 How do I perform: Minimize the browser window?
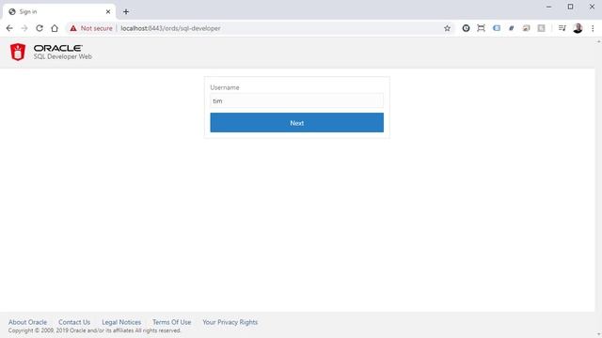click(549, 7)
